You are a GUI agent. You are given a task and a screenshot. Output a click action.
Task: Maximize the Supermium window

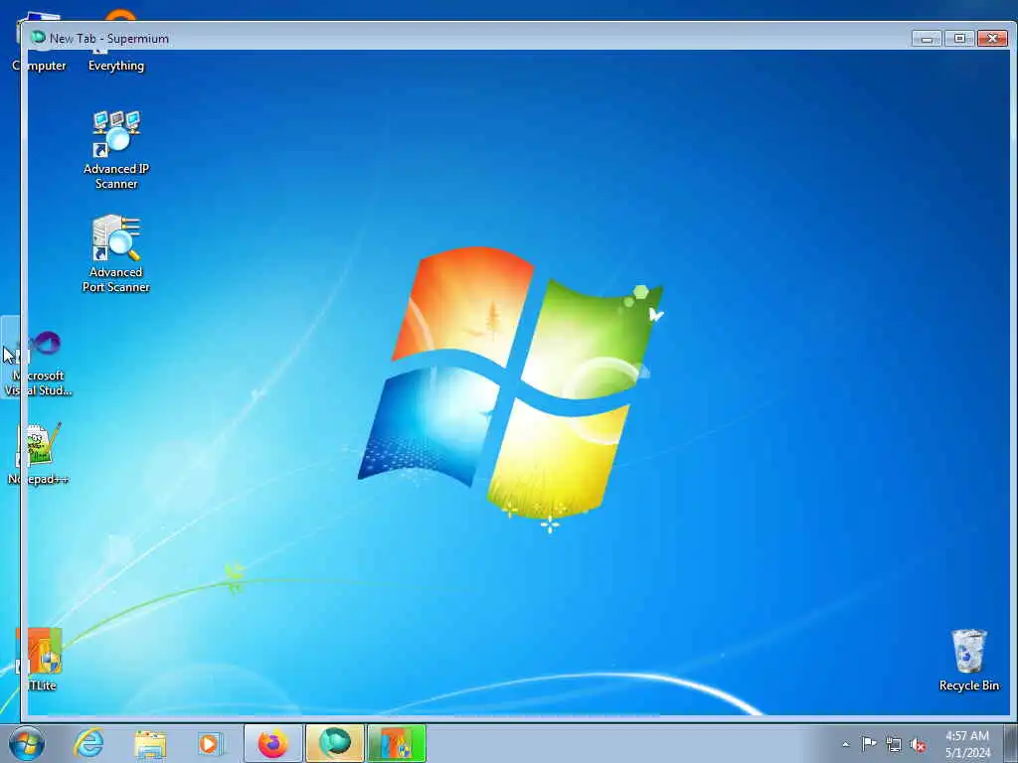point(959,39)
